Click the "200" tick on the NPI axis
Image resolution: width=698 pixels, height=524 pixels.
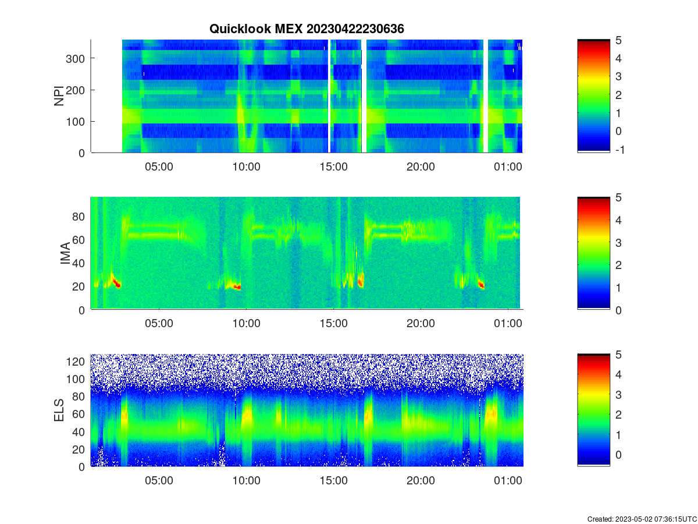pos(76,90)
